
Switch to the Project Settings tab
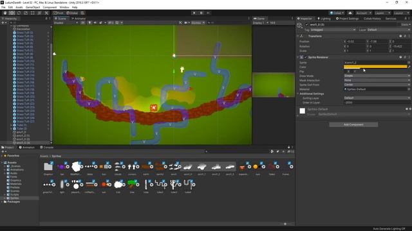point(347,19)
